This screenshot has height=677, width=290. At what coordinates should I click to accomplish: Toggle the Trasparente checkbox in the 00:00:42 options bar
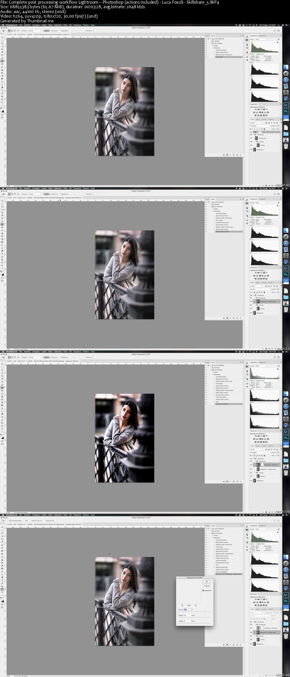click(x=60, y=31)
